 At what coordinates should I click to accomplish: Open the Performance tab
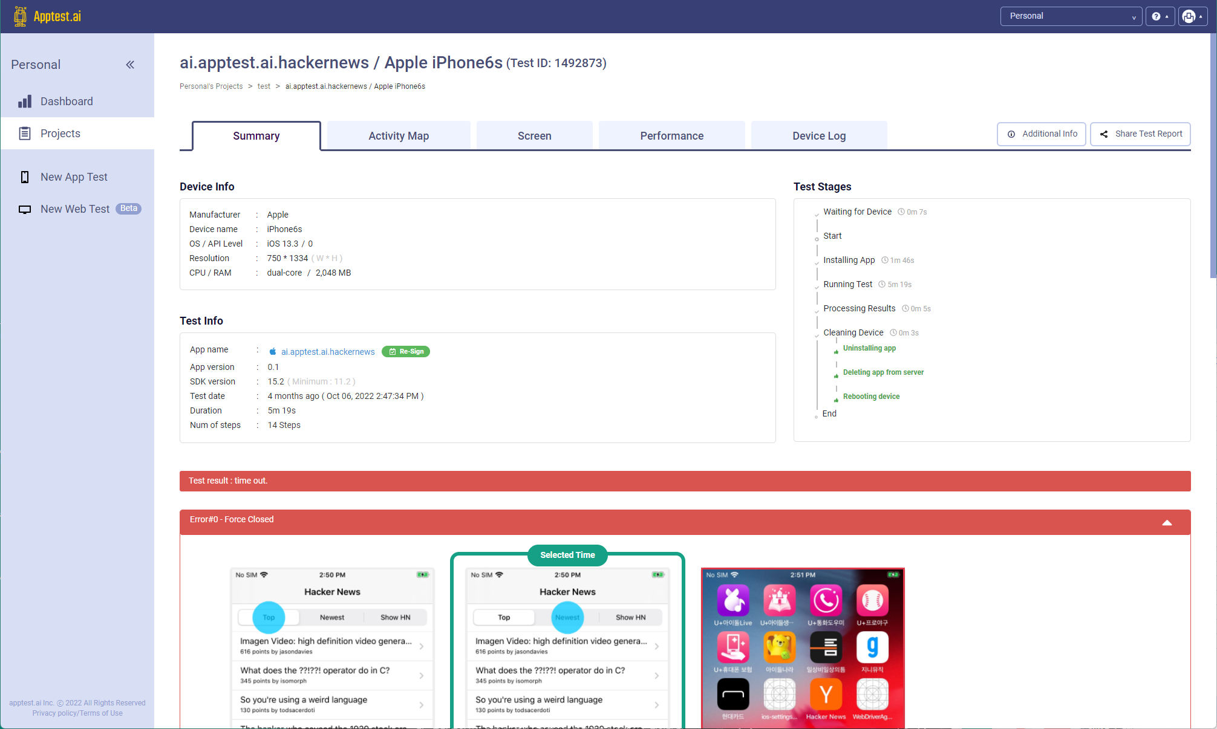click(x=672, y=136)
